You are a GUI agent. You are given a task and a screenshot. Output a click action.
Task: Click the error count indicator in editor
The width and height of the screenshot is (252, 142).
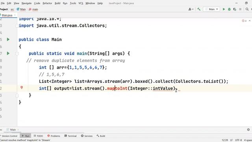click(x=244, y=21)
